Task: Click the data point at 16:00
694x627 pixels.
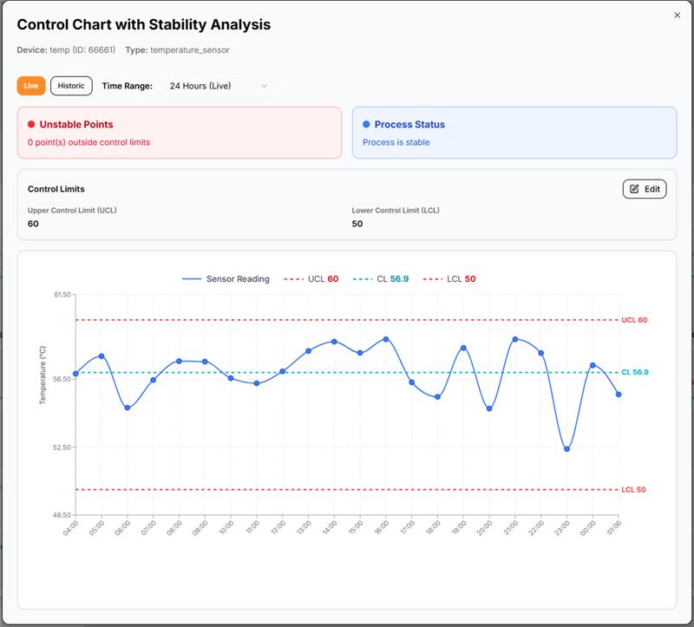Action: tap(386, 339)
